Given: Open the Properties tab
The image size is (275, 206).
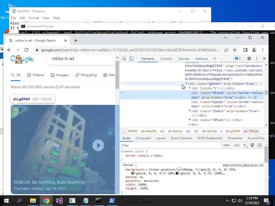Looking at the screenshot, I should click(235, 138).
